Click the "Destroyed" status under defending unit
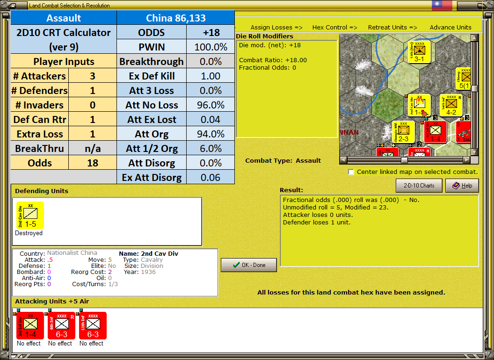This screenshot has width=494, height=360. click(x=29, y=233)
